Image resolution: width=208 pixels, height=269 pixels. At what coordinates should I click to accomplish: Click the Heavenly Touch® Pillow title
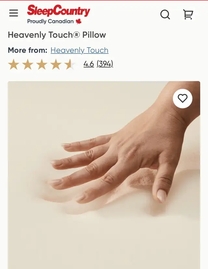click(57, 35)
